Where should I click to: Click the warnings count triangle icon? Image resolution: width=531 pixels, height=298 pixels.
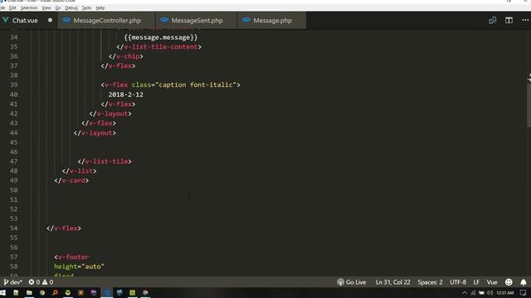coord(48,281)
